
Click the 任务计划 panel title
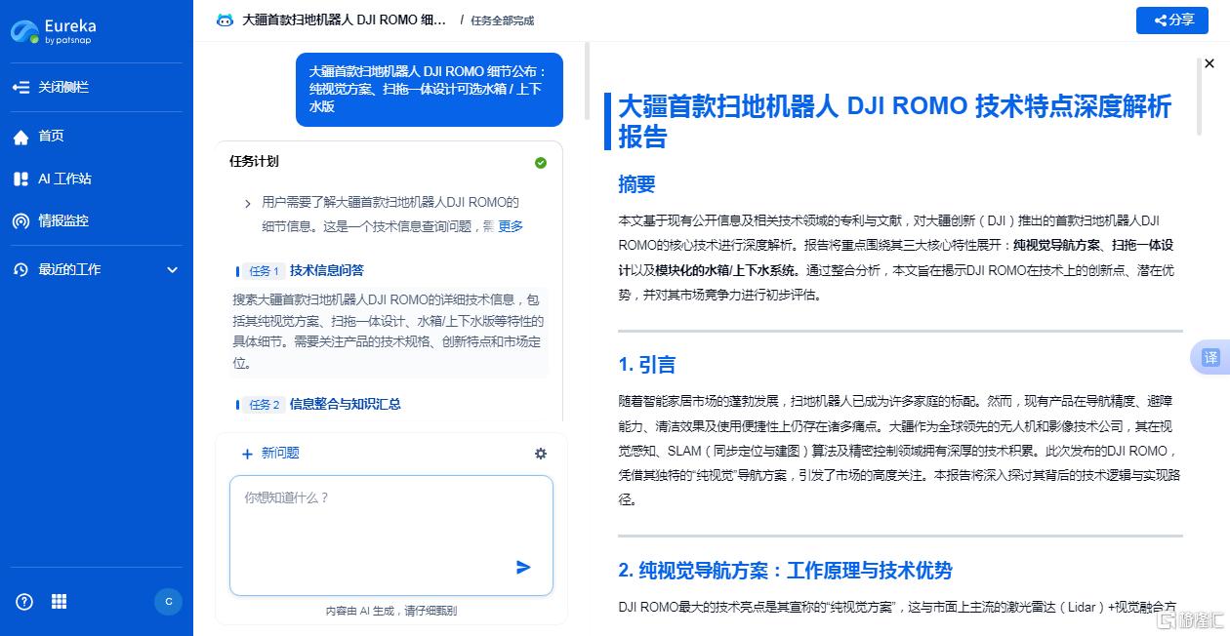(x=255, y=162)
